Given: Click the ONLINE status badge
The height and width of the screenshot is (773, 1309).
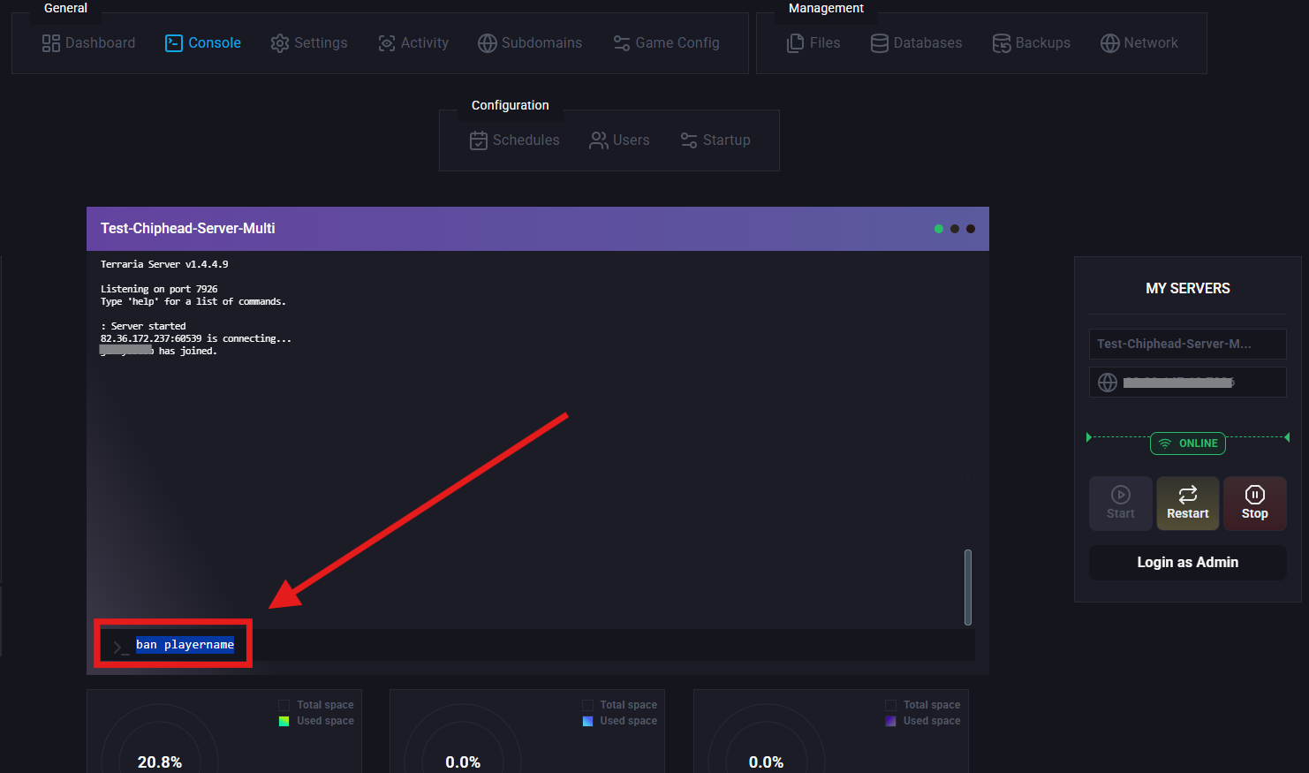Looking at the screenshot, I should [1188, 443].
